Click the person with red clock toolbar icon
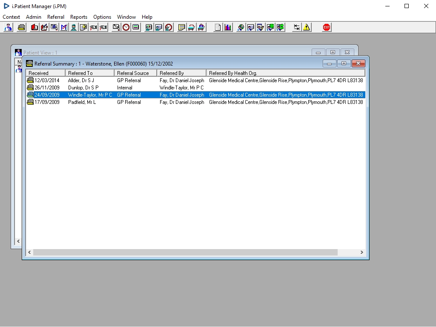Viewport: 436px width, 327px height. [169, 27]
